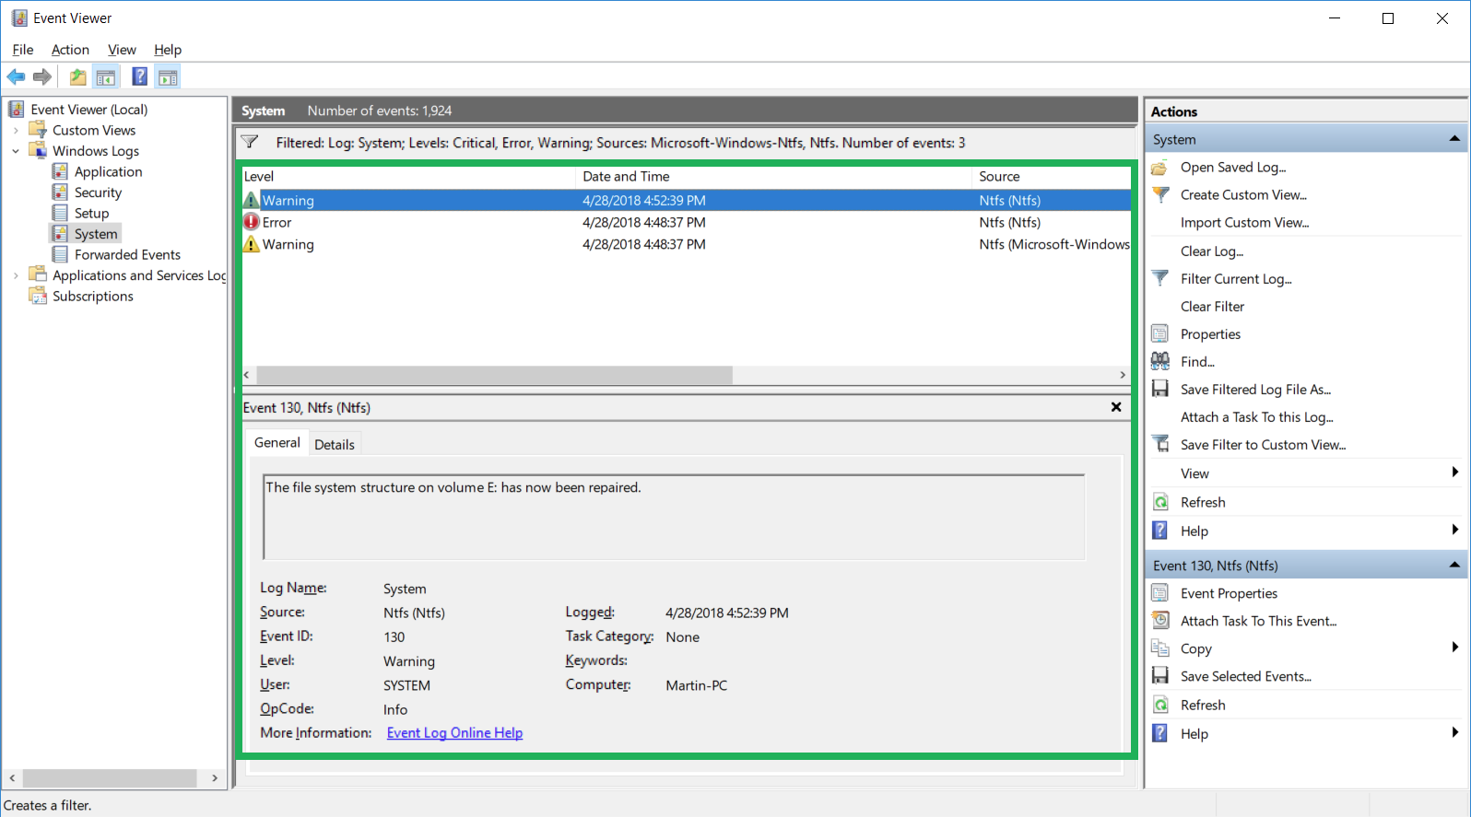This screenshot has height=817, width=1471.
Task: Switch to the General tab
Action: click(x=277, y=443)
